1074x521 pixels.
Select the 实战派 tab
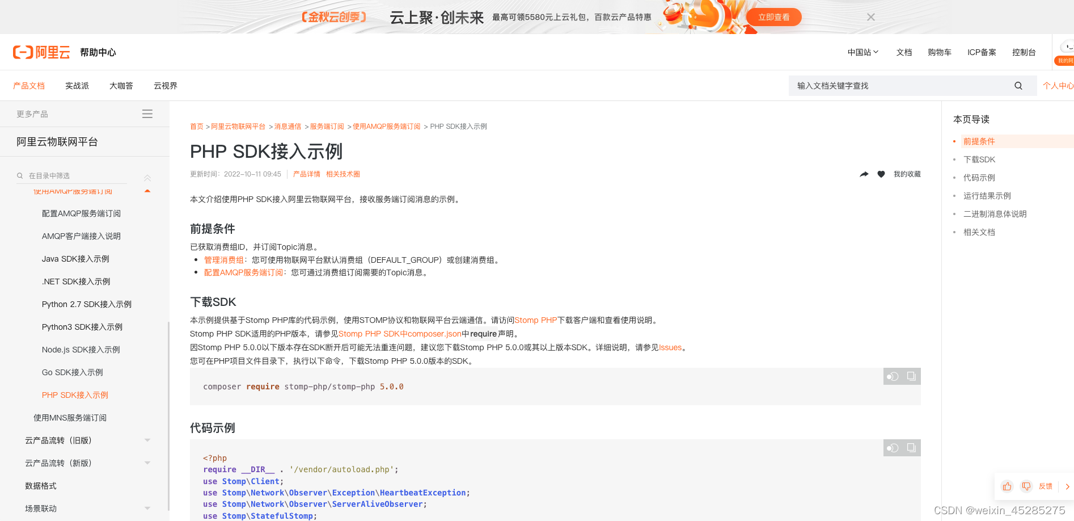point(77,86)
